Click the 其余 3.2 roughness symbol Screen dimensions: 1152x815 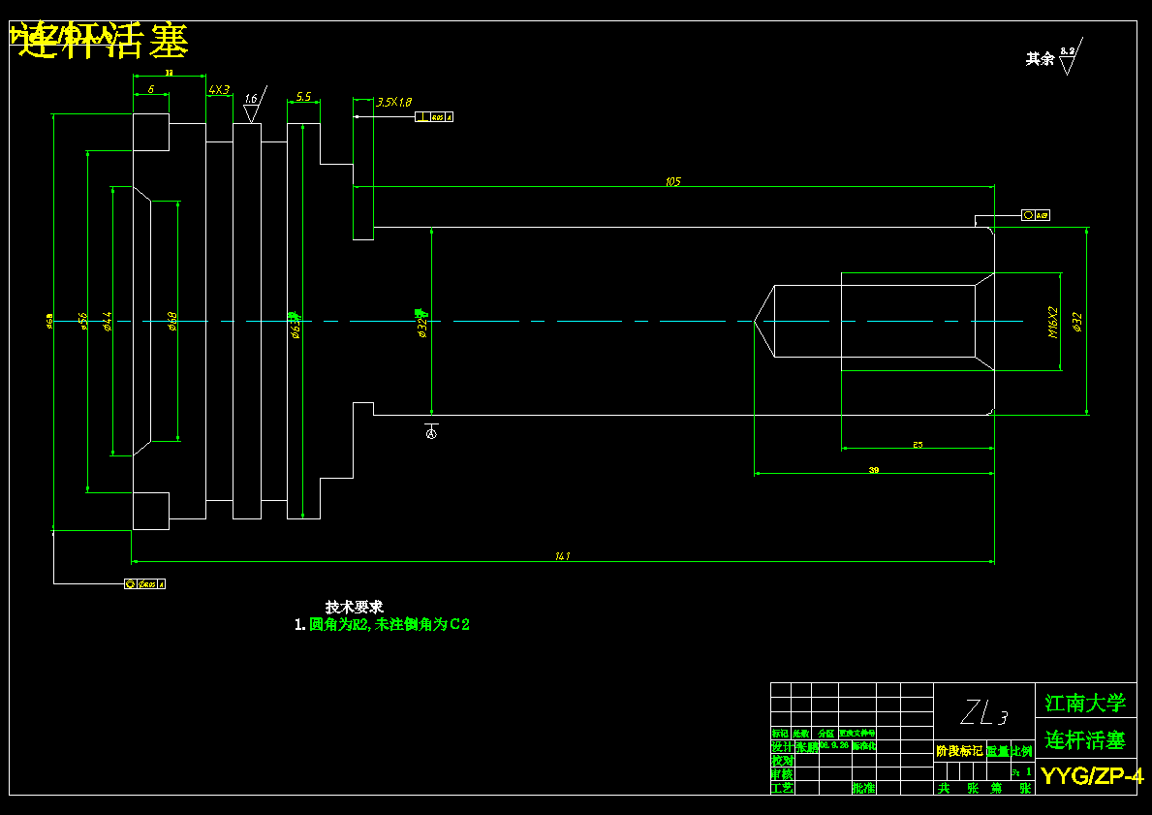(x=1071, y=56)
